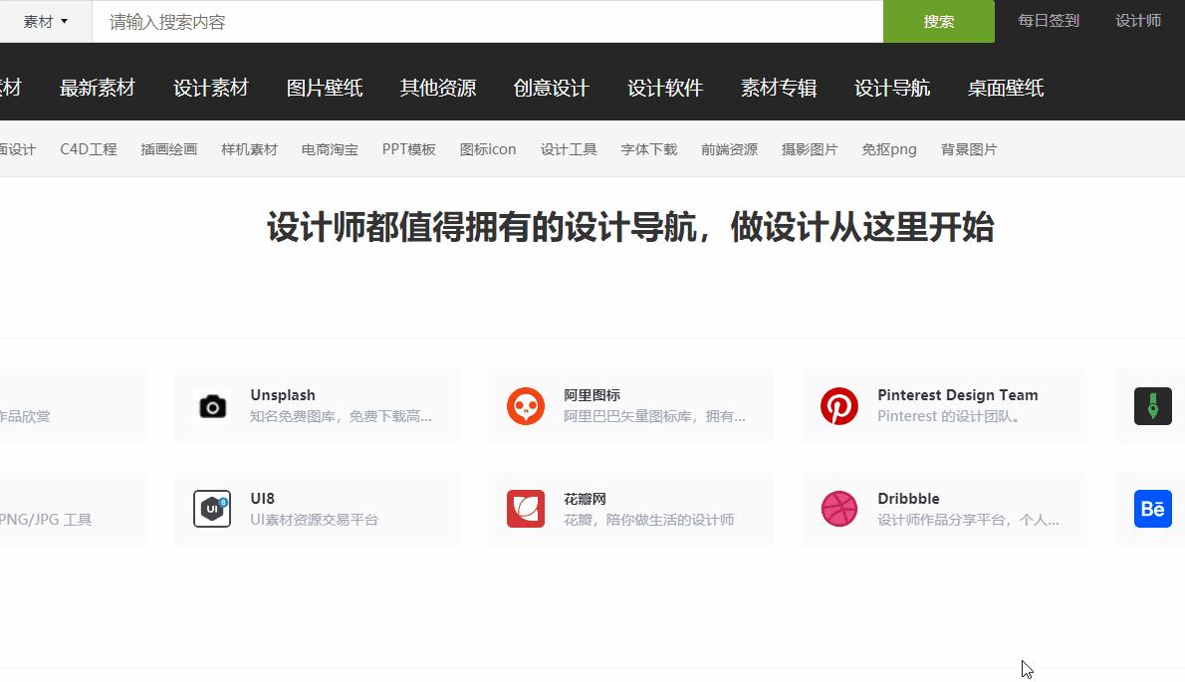Open 花瓣网 by clicking its red leaf icon
This screenshot has width=1185, height=682.
pyautogui.click(x=525, y=509)
